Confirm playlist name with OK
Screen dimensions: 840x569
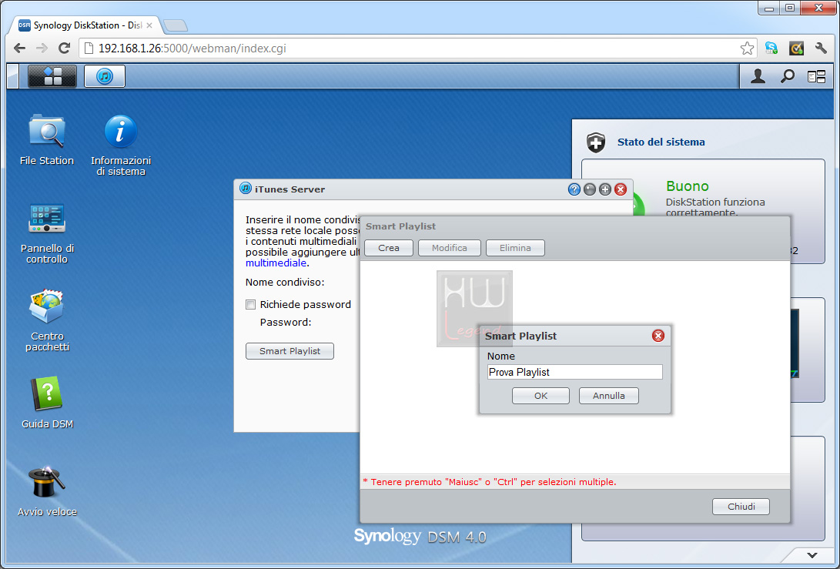point(540,396)
